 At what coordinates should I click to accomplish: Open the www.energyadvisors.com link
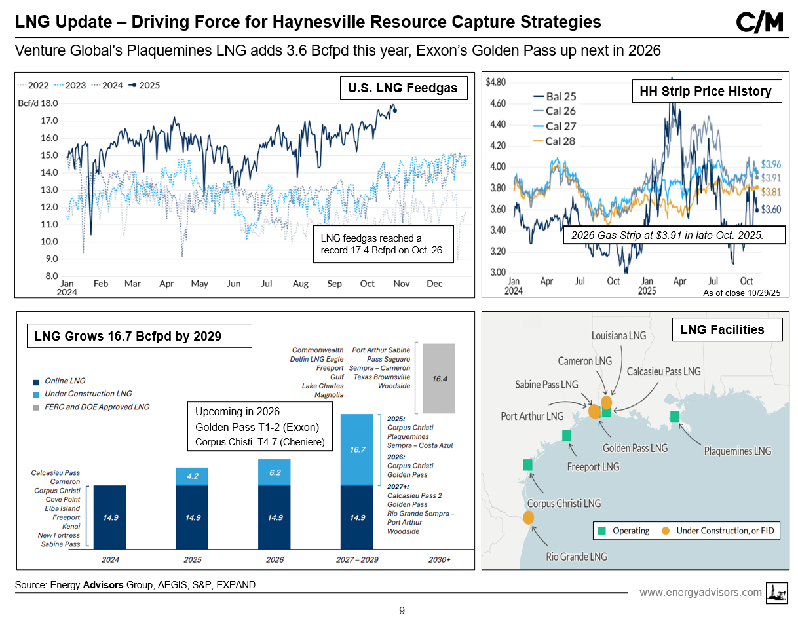(700, 592)
